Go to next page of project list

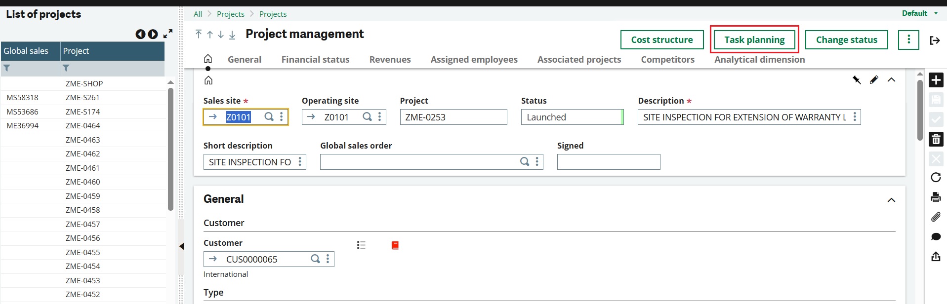point(153,34)
